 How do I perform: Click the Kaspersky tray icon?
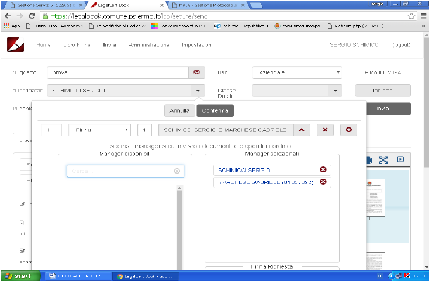click(x=407, y=276)
